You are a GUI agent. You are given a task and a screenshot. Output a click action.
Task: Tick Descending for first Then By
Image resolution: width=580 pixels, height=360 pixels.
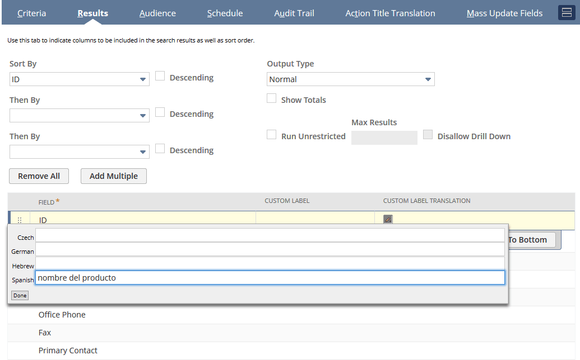(160, 113)
